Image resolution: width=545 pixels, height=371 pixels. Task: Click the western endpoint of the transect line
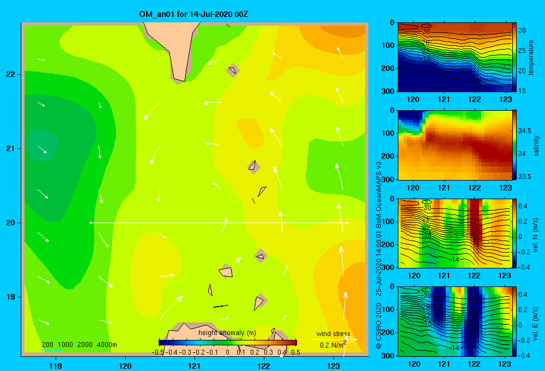click(90, 223)
